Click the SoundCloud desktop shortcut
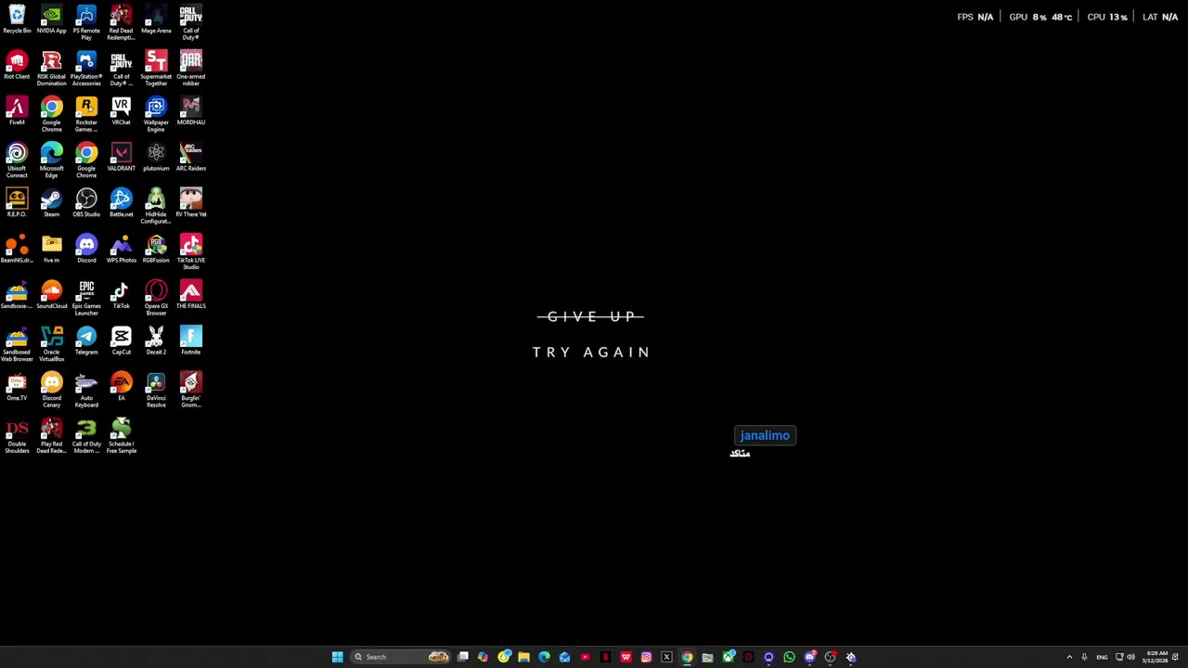Screen dimensions: 1188x668 pos(51,296)
